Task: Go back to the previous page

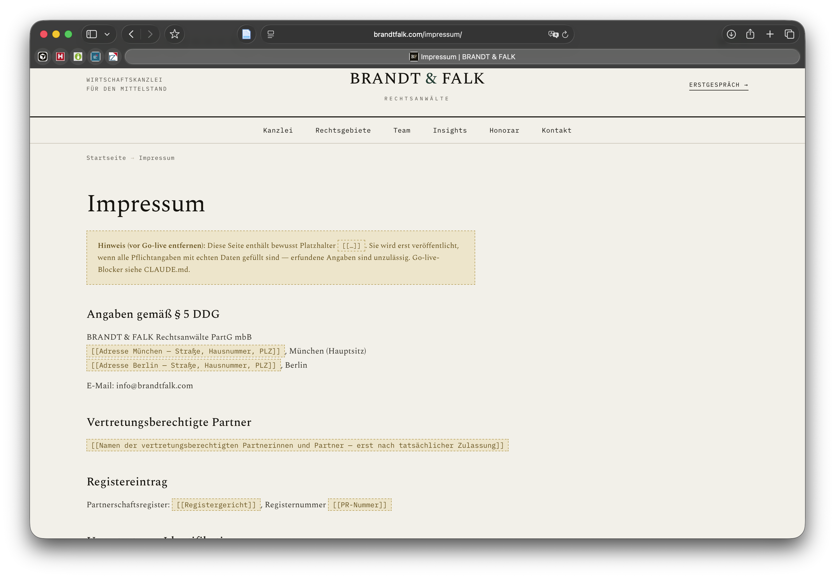Action: click(132, 34)
